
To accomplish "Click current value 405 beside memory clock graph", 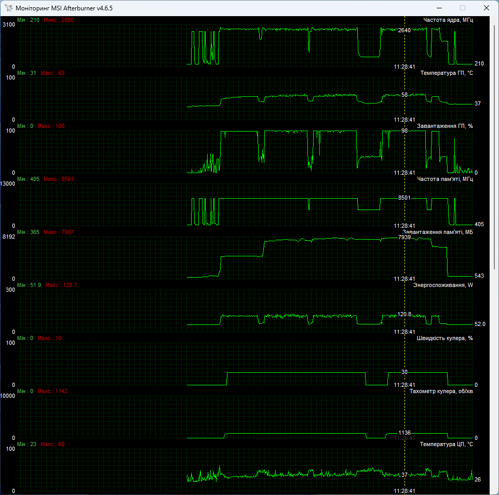I will pos(479,225).
